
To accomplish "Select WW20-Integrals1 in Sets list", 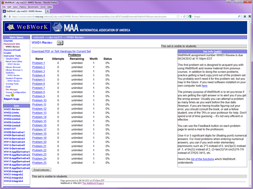I will click(x=14, y=171).
